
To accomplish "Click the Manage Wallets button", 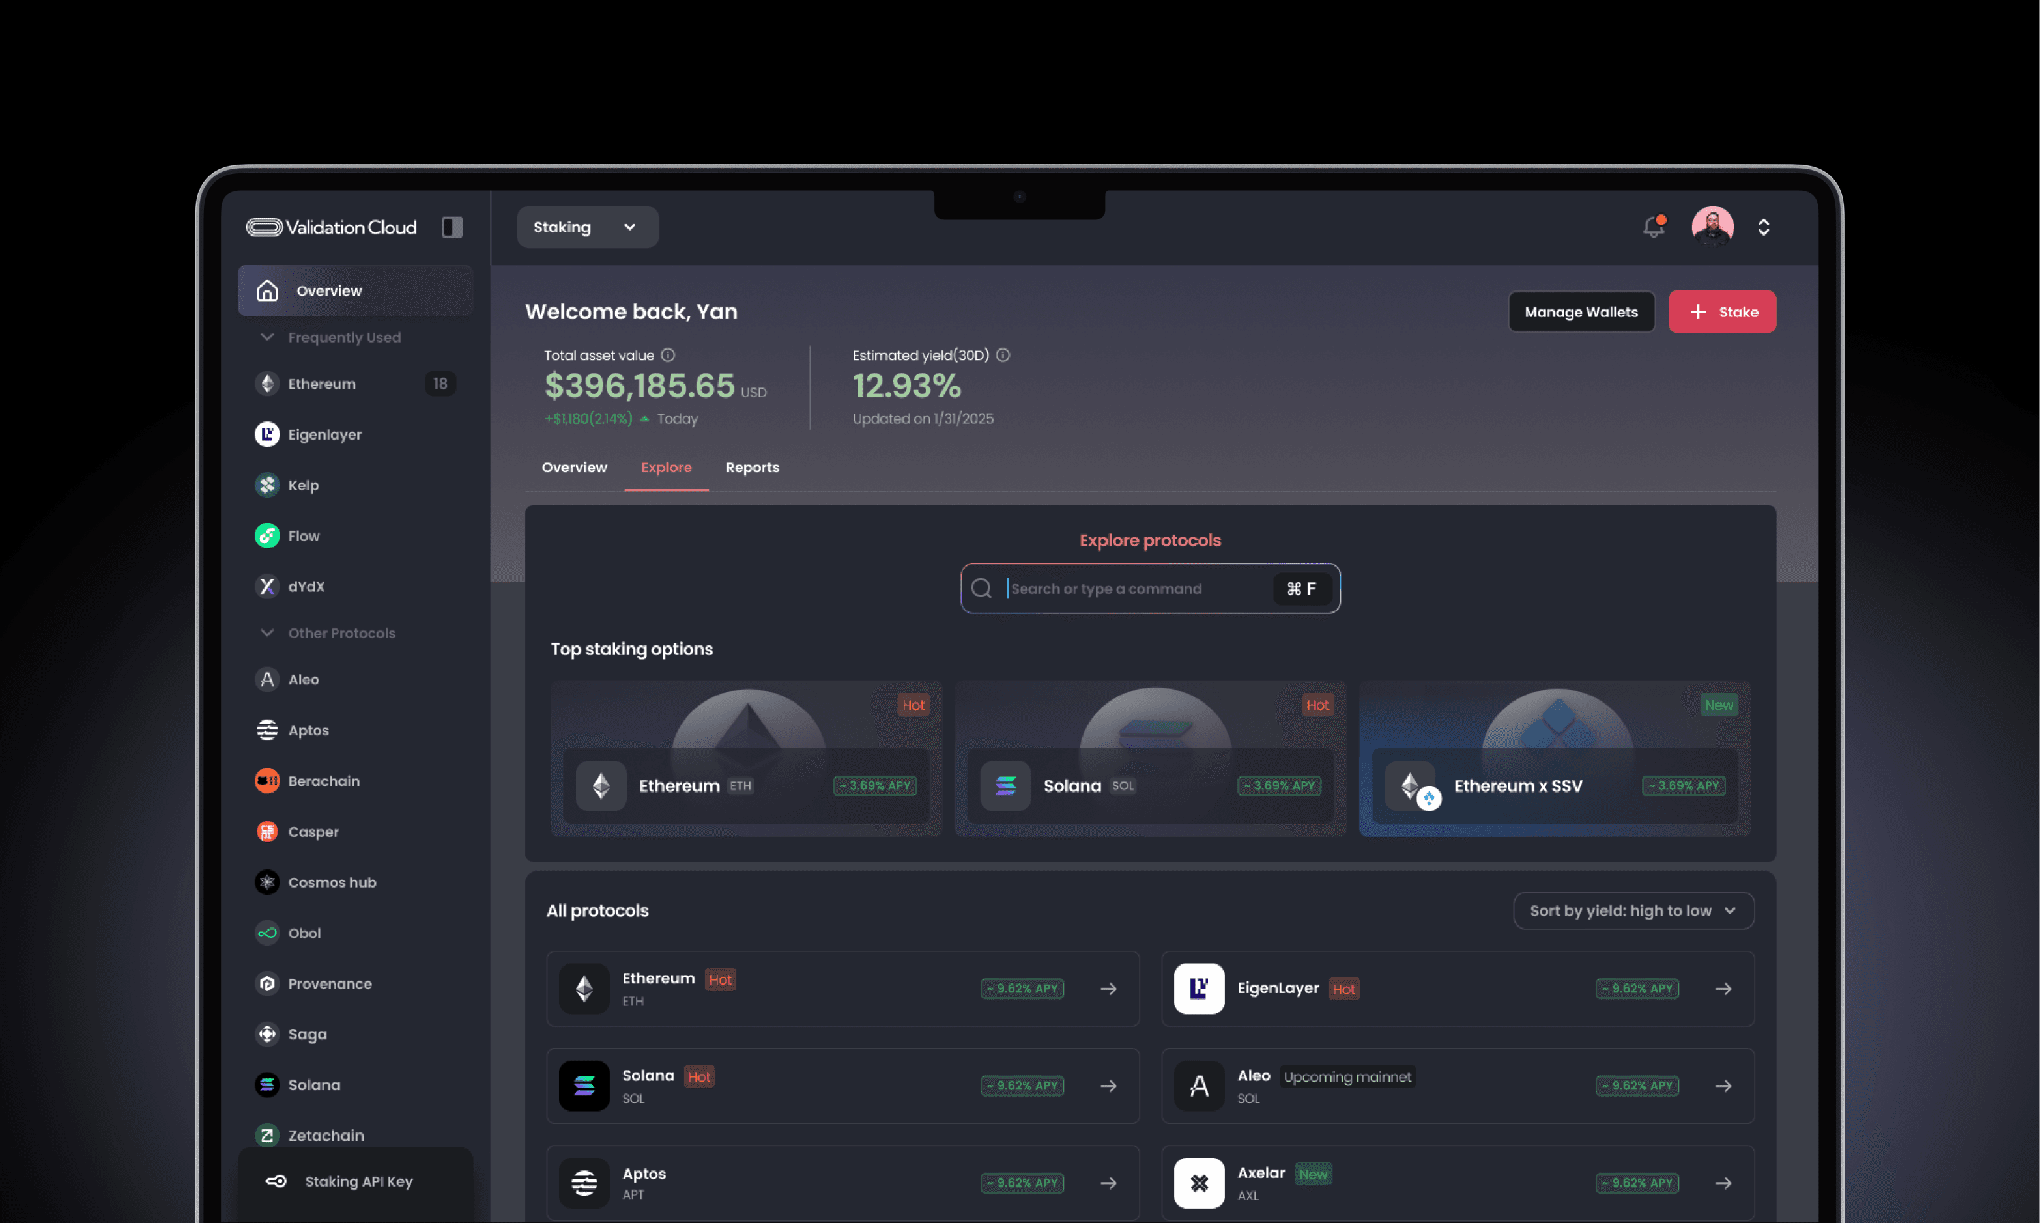I will point(1581,311).
